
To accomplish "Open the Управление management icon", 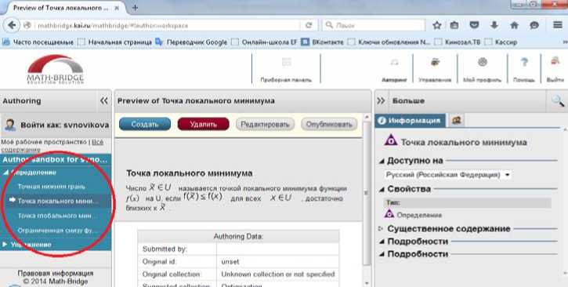I will click(x=435, y=62).
